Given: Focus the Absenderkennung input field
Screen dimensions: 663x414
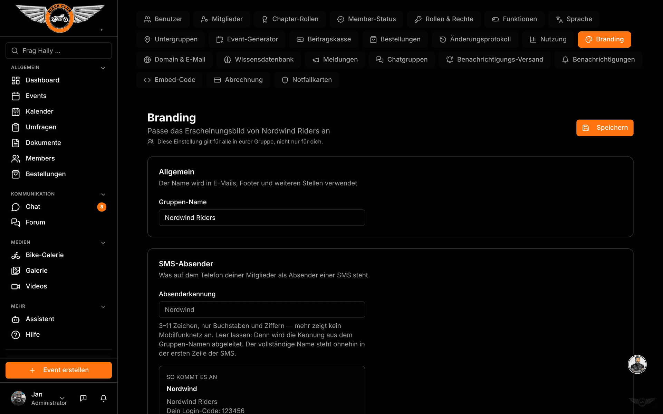Looking at the screenshot, I should (x=262, y=310).
